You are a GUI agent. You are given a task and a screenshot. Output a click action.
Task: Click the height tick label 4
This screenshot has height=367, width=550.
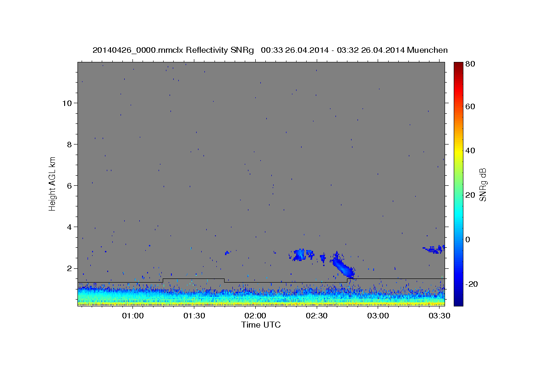pyautogui.click(x=70, y=227)
